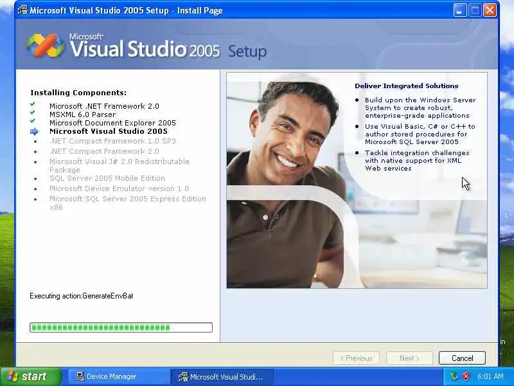Click 'SQL Server 2005 Mobile Edition' entry

[107, 178]
